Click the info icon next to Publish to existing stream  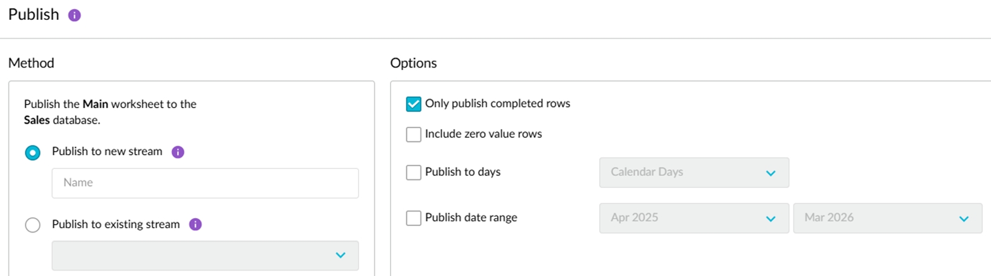point(195,225)
